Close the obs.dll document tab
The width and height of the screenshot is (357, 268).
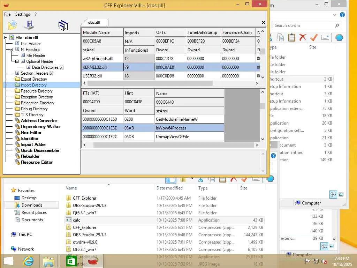click(264, 23)
